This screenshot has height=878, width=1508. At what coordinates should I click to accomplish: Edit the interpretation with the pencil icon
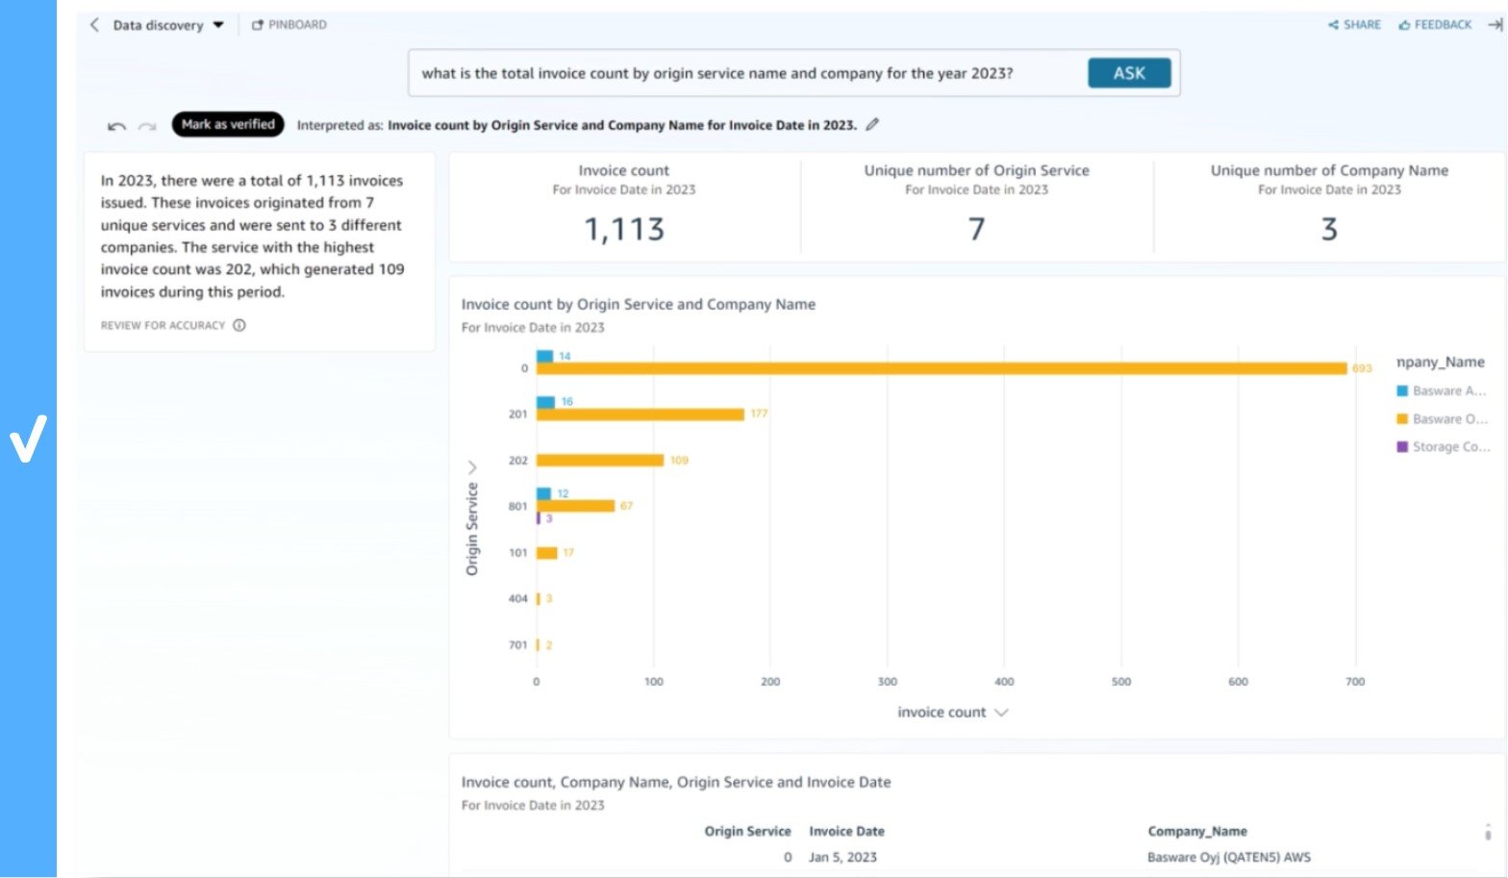872,124
